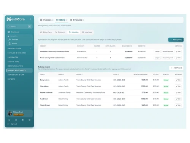Favorite the Billing tab with its star
190x143 pixels.
(66, 20)
